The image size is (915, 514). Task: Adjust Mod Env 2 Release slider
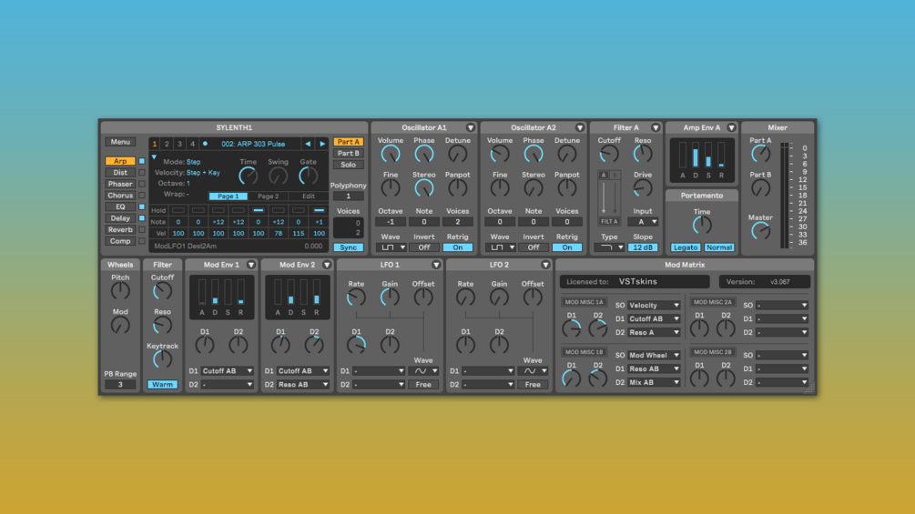[316, 292]
